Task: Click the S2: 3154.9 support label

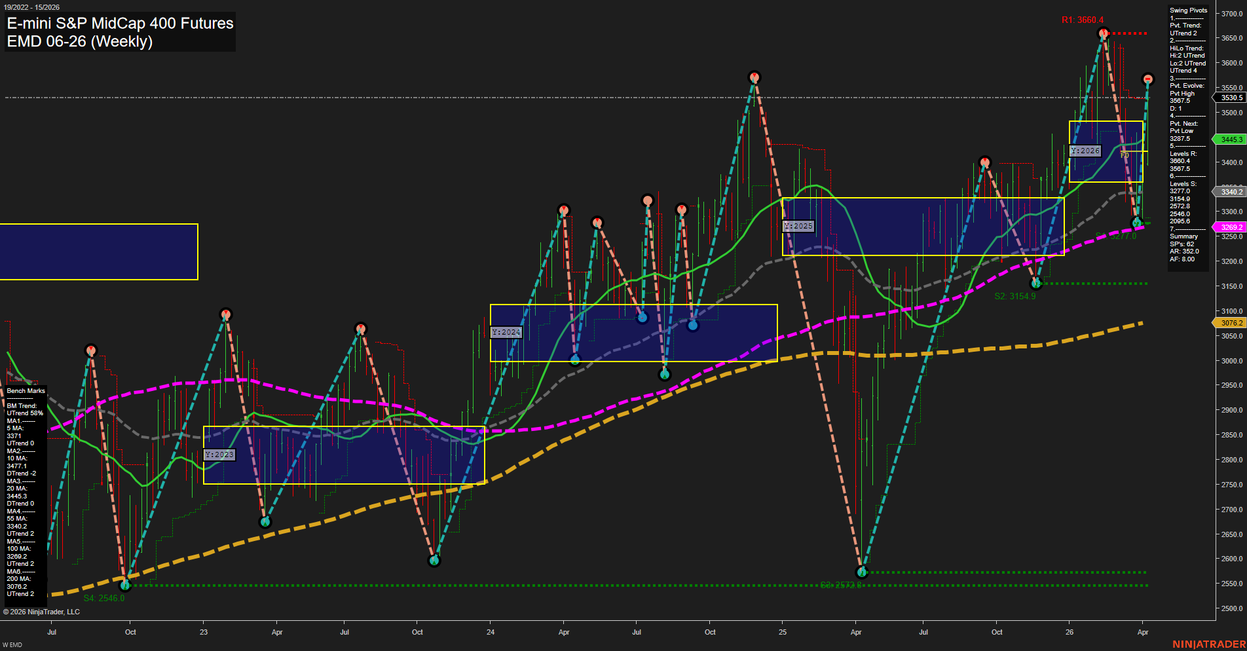Action: click(x=1014, y=296)
